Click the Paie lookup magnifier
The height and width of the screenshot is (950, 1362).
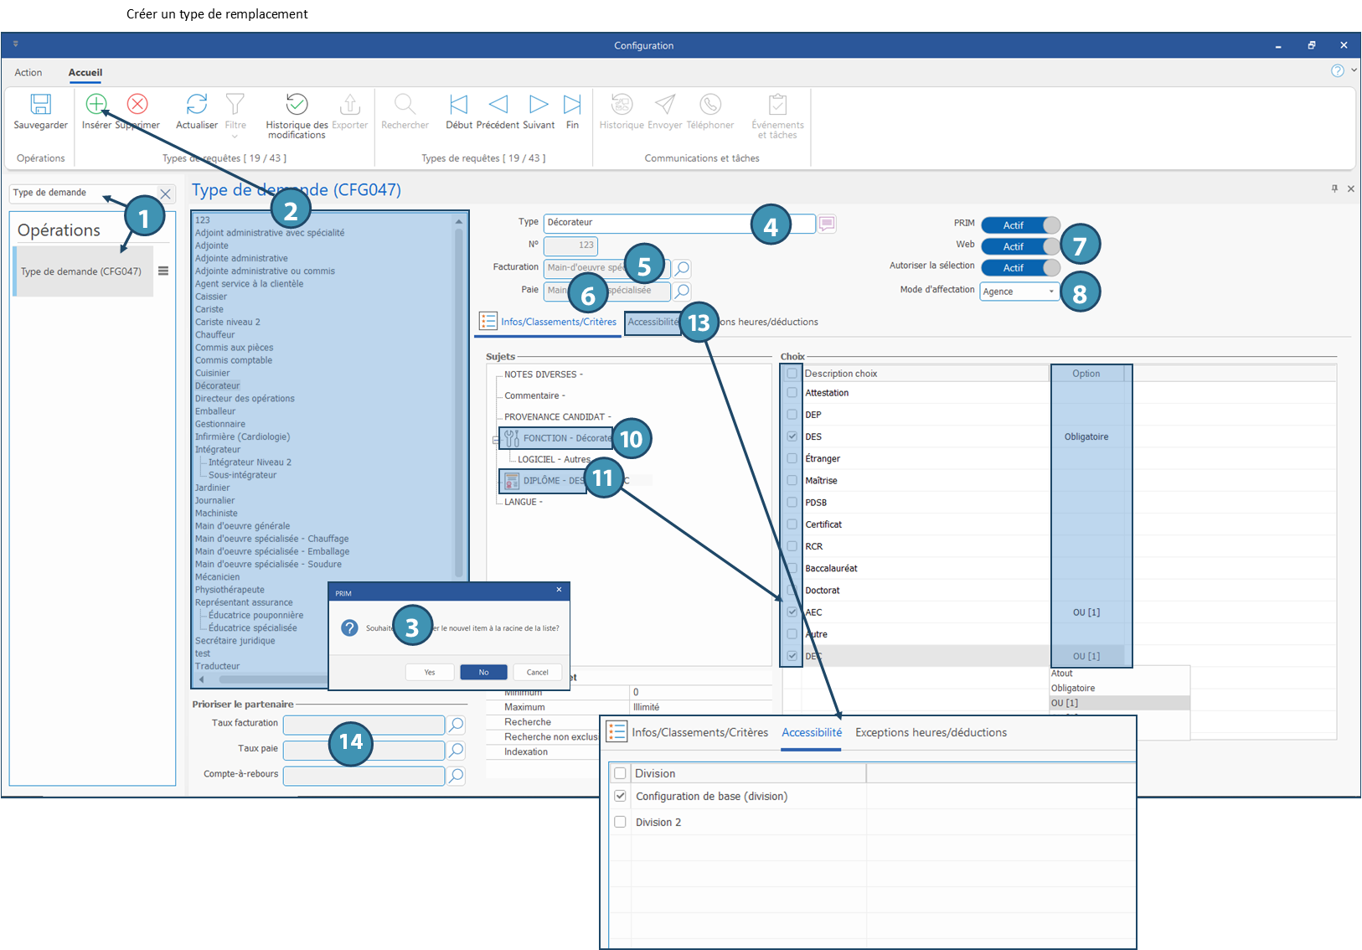683,291
